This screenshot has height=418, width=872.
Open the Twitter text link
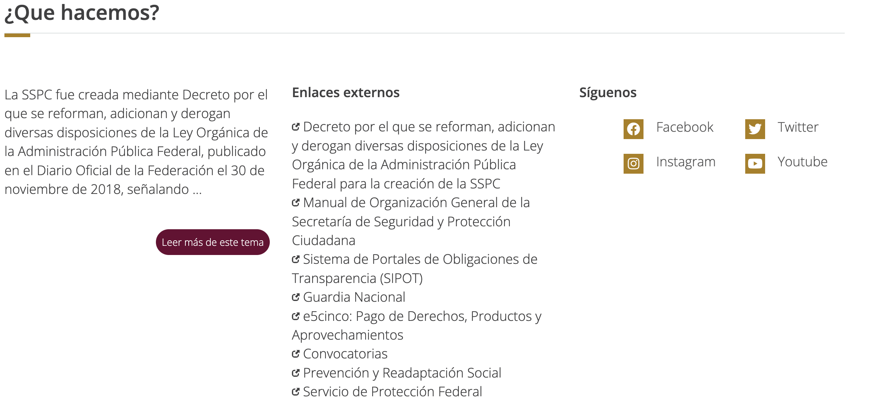[x=798, y=127]
